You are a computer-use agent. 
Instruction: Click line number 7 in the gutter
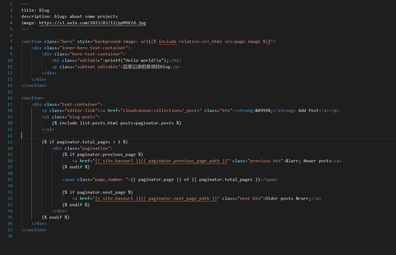click(11, 42)
